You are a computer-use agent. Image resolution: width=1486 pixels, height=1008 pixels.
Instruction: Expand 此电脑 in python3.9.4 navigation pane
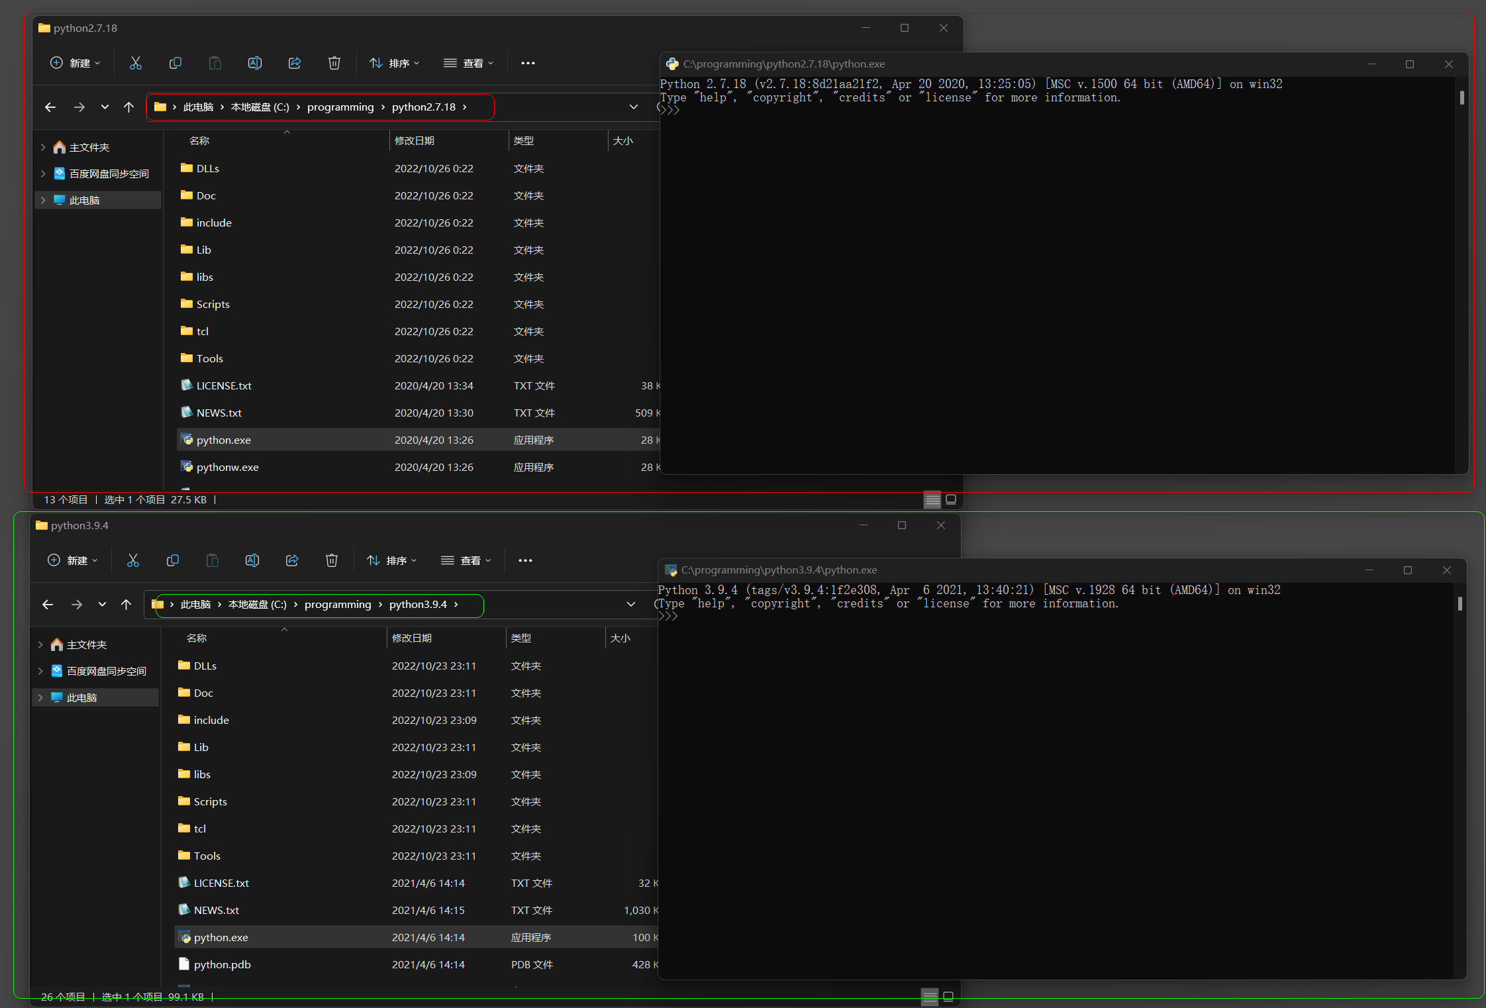point(40,697)
